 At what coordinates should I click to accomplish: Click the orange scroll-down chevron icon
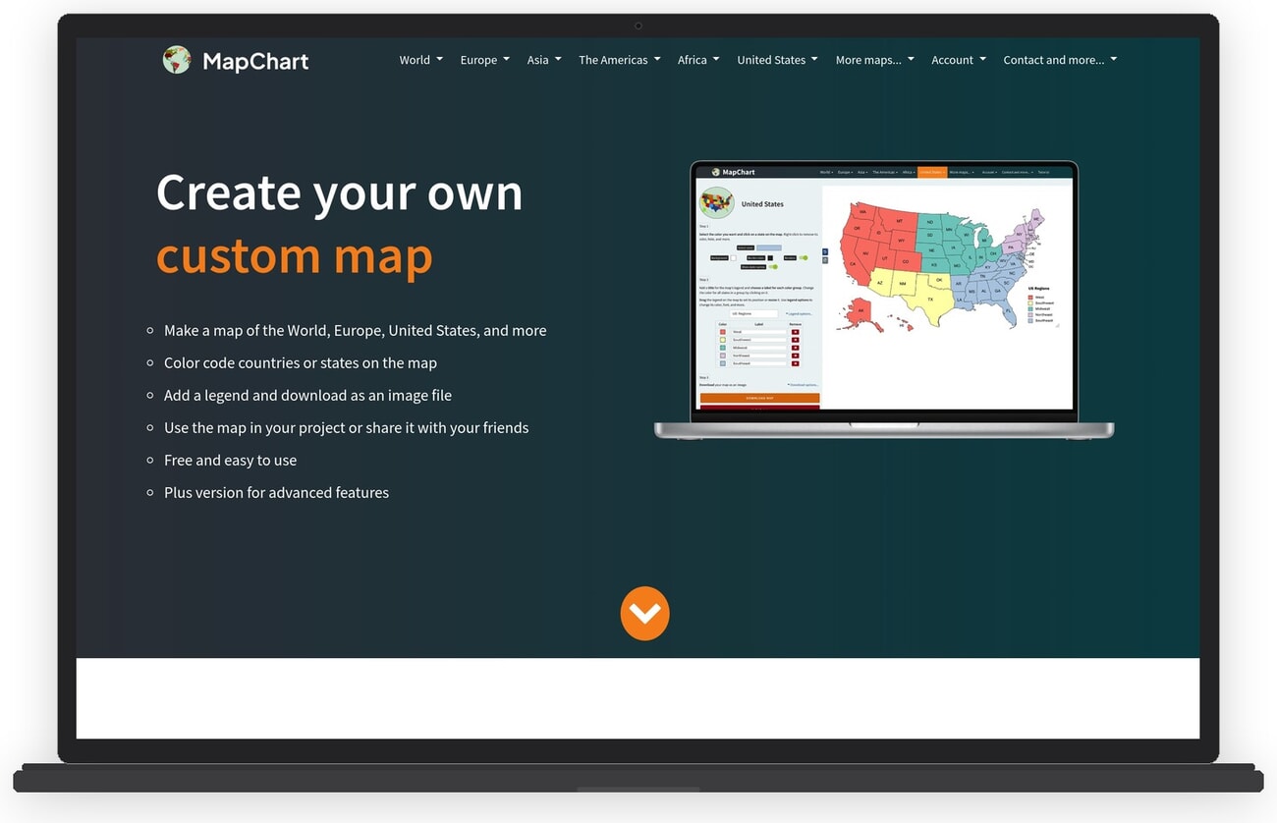click(x=644, y=613)
